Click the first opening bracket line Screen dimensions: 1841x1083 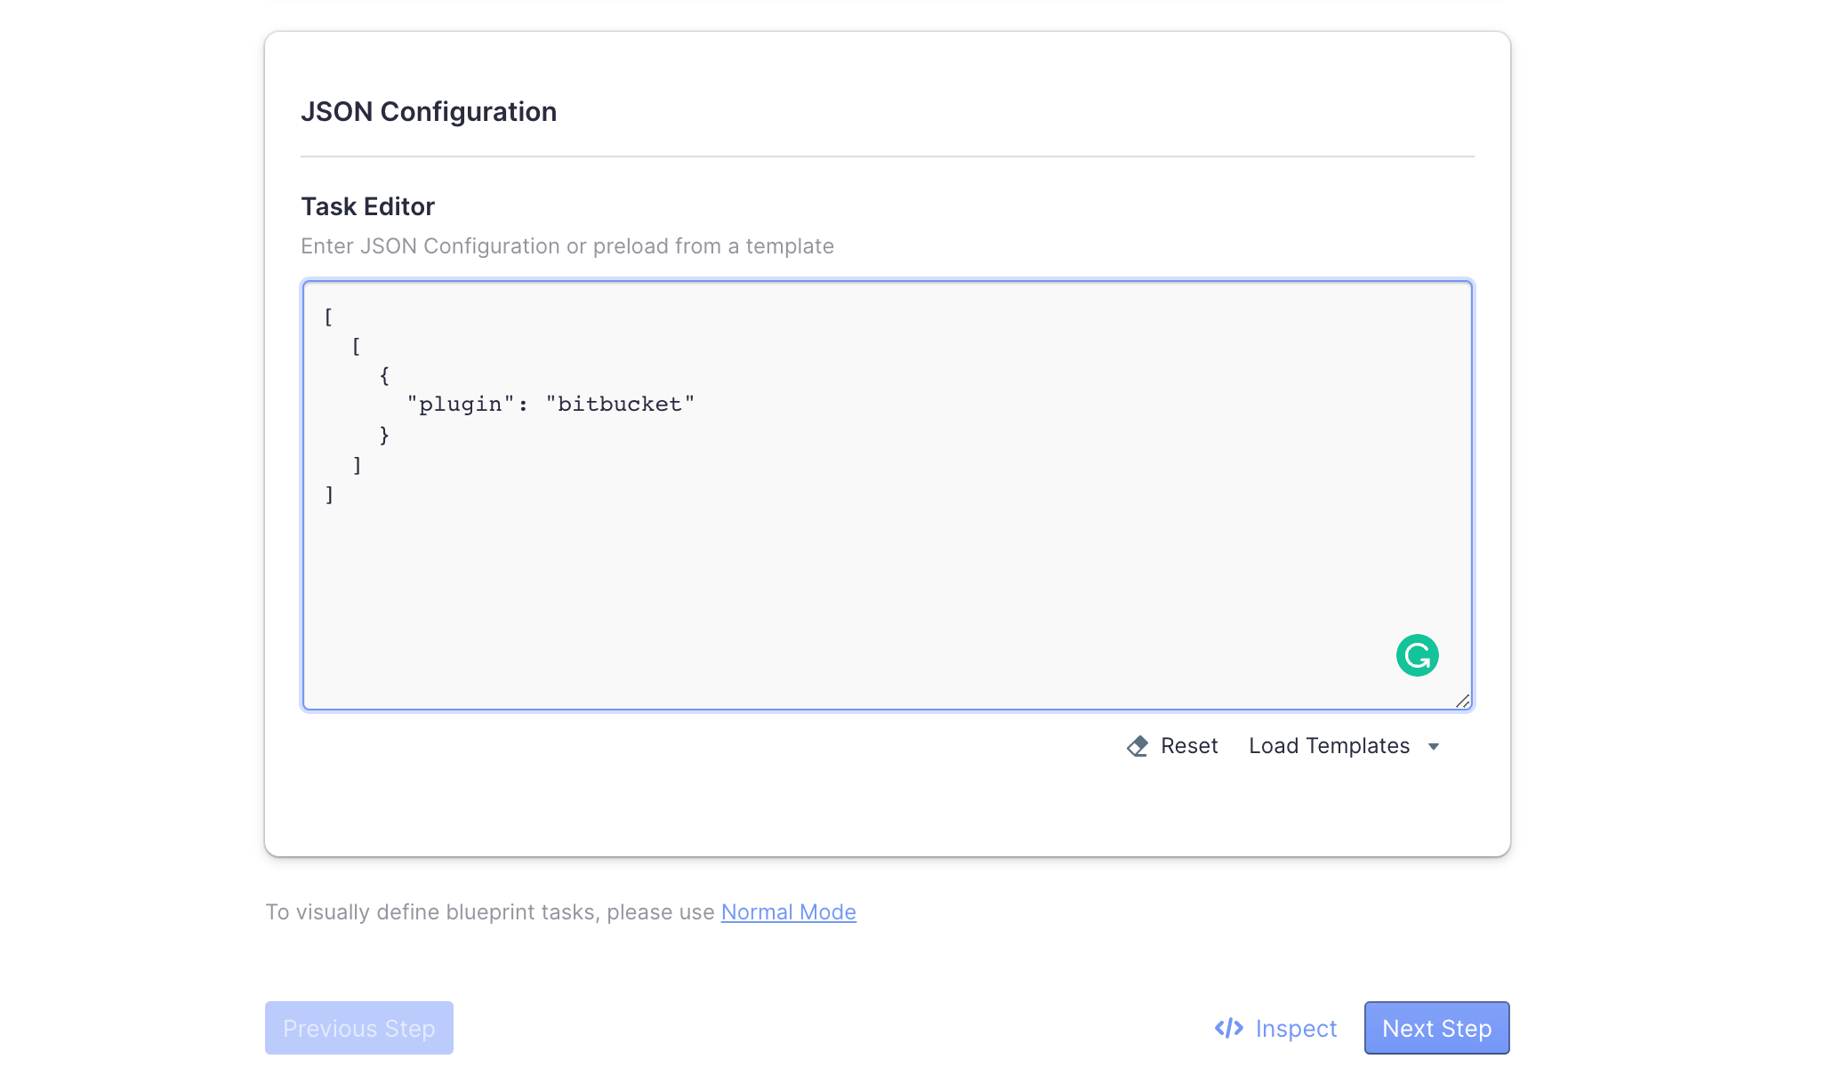(329, 317)
